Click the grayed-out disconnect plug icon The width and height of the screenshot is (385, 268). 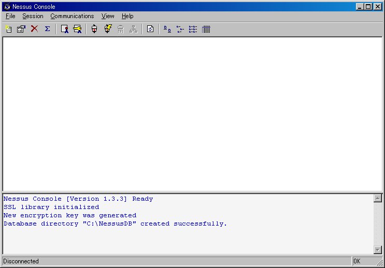[121, 29]
